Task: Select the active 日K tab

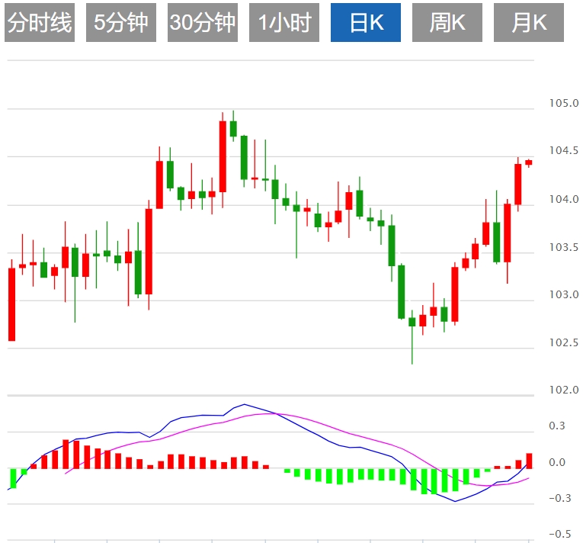Action: [366, 22]
